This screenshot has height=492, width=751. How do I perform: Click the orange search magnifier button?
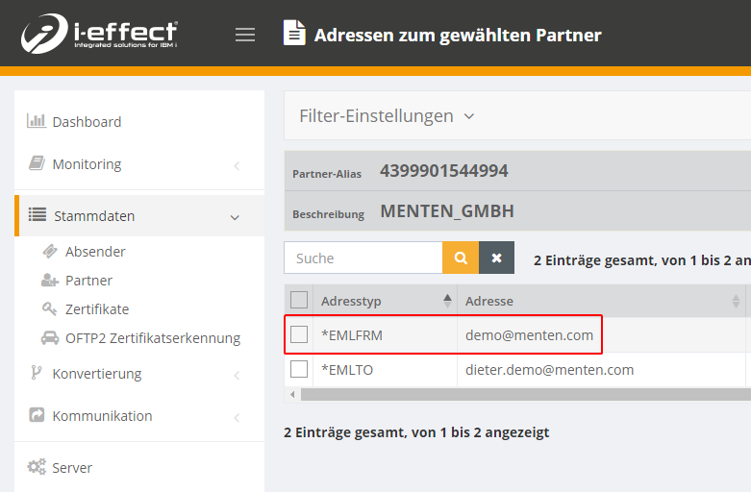point(461,258)
